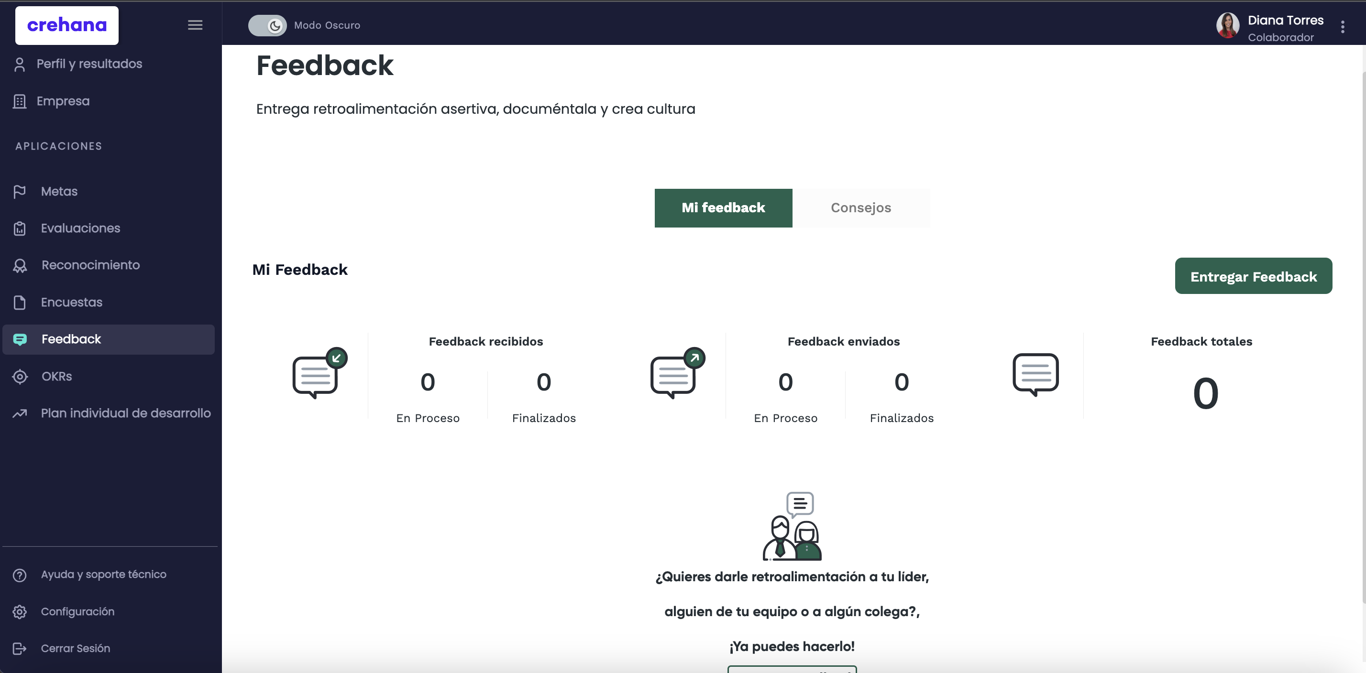Open Configuración settings page
The height and width of the screenshot is (673, 1366).
pyautogui.click(x=77, y=611)
